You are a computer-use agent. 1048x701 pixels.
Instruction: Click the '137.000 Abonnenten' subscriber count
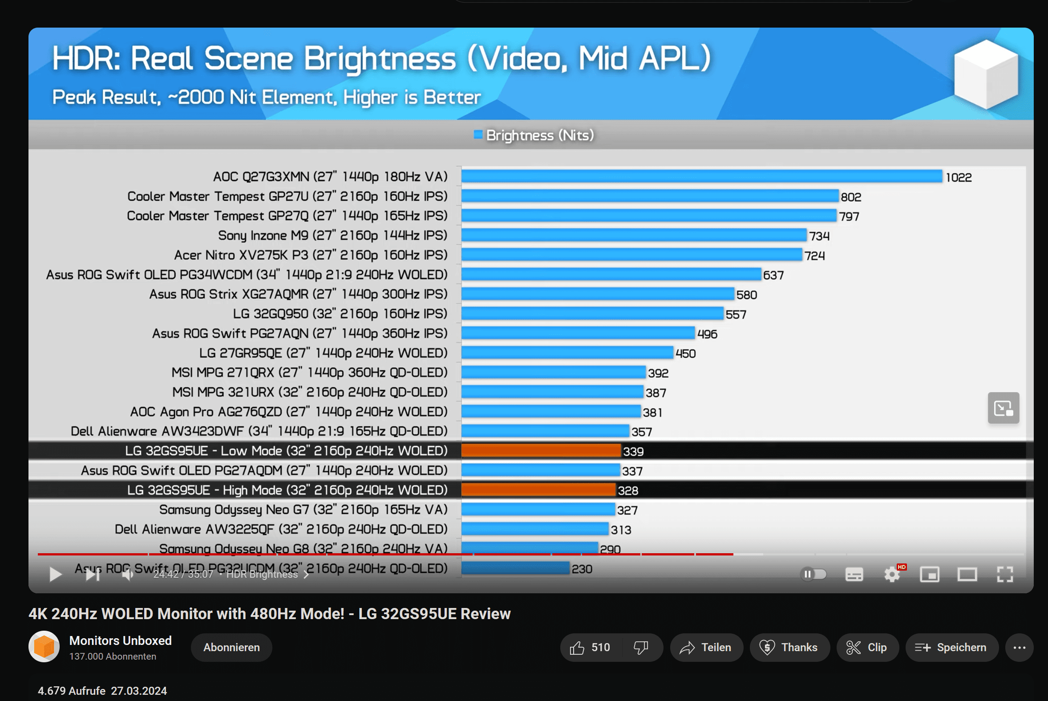pos(113,656)
